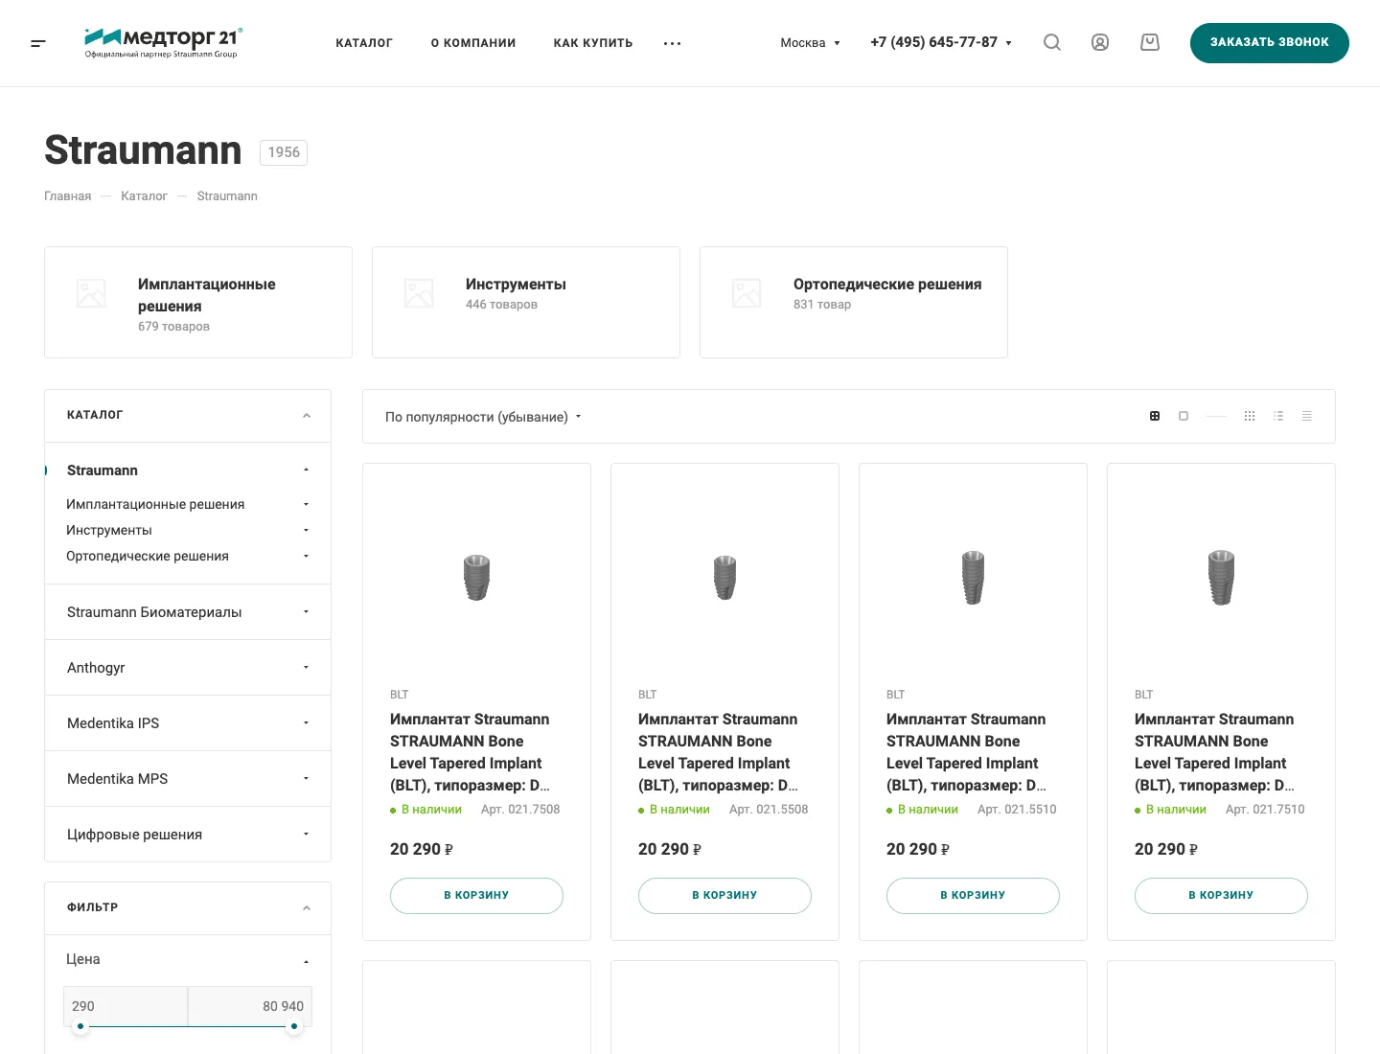This screenshot has width=1380, height=1054.
Task: Open implant image for article 021.7508
Action: [x=476, y=578]
